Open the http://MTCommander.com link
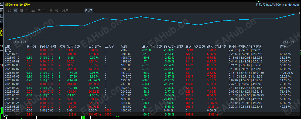Viewport: 301px width, 119px height. [283, 5]
